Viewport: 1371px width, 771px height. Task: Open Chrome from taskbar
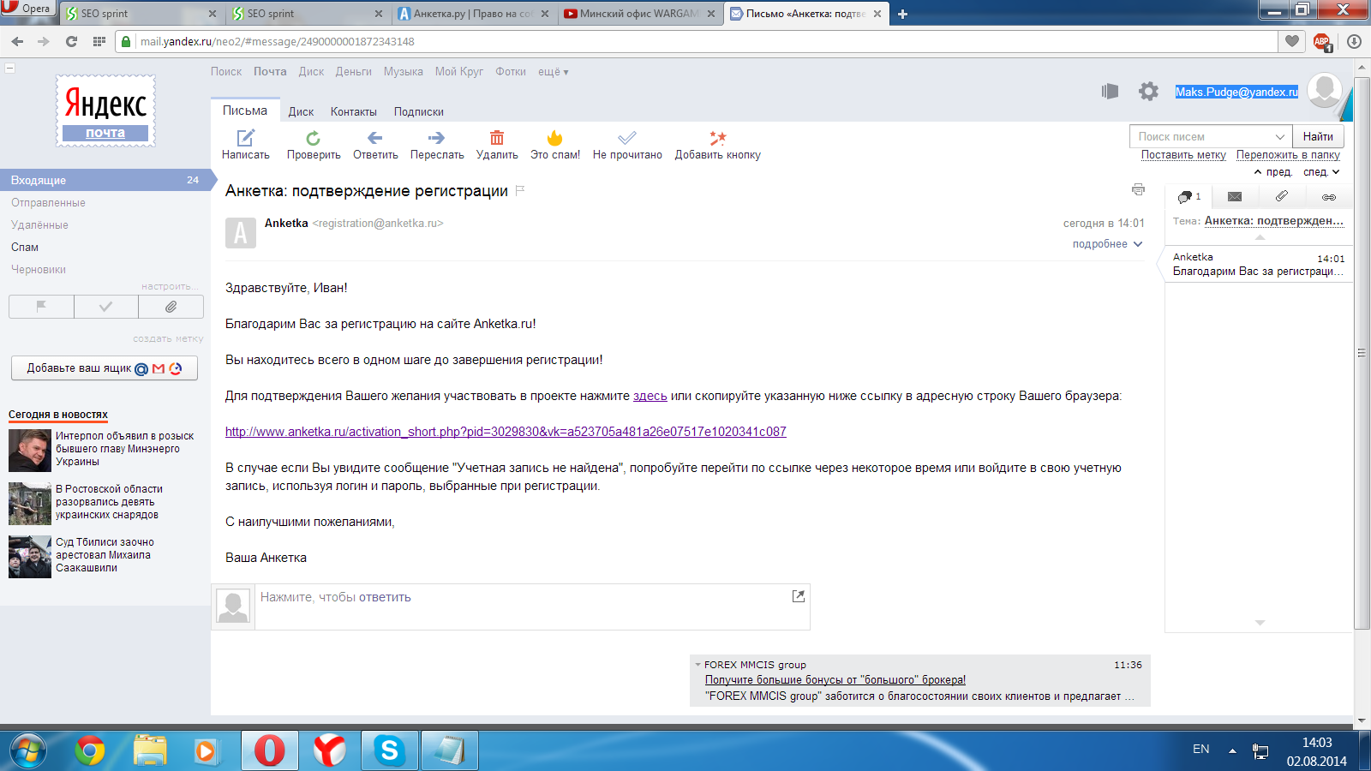coord(90,750)
